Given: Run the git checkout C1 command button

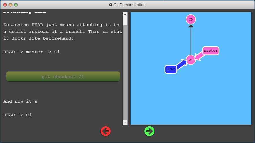Looking at the screenshot, I should (x=63, y=76).
